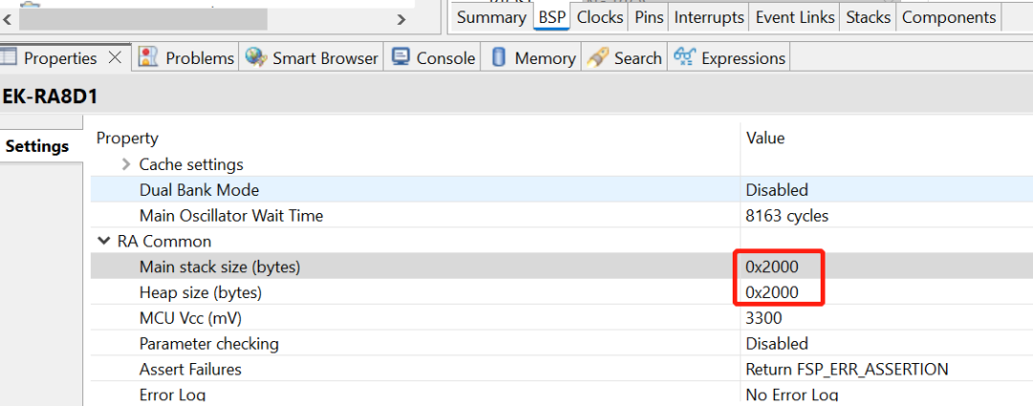The width and height of the screenshot is (1033, 406).
Task: Select the Settings side tab
Action: (x=37, y=146)
